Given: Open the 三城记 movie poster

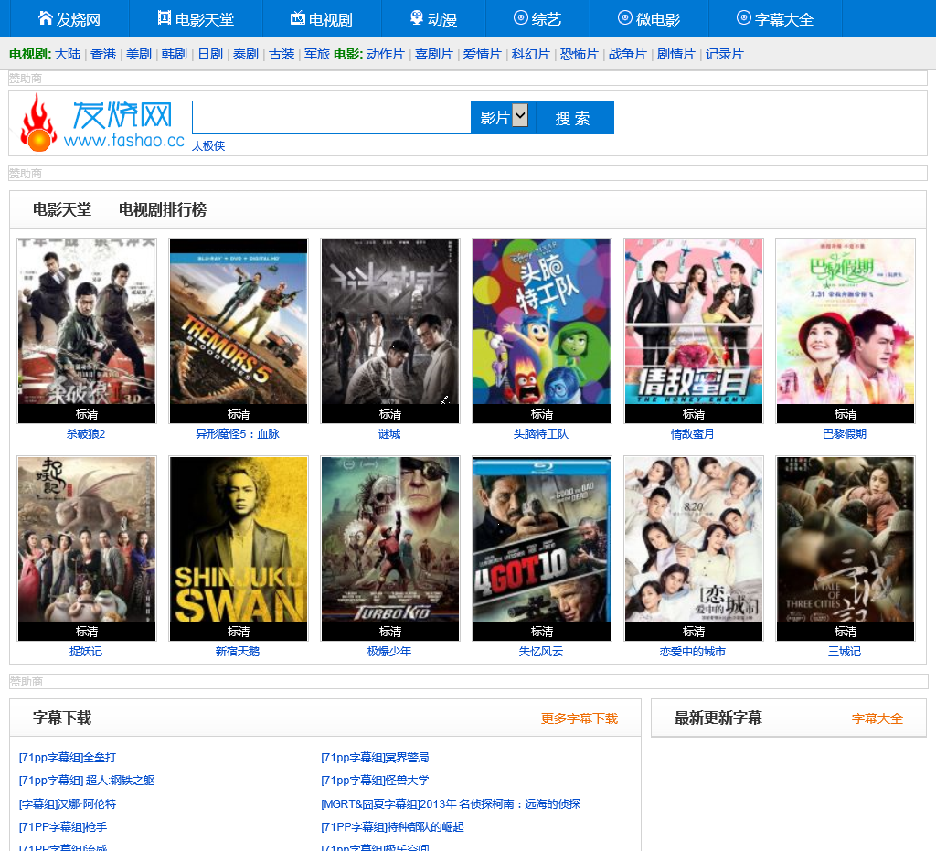Looking at the screenshot, I should [x=845, y=548].
